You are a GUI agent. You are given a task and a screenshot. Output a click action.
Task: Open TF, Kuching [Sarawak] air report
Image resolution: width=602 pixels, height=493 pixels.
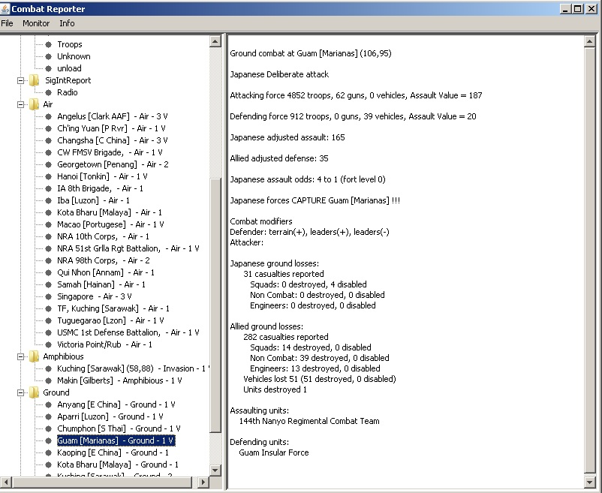coord(113,309)
